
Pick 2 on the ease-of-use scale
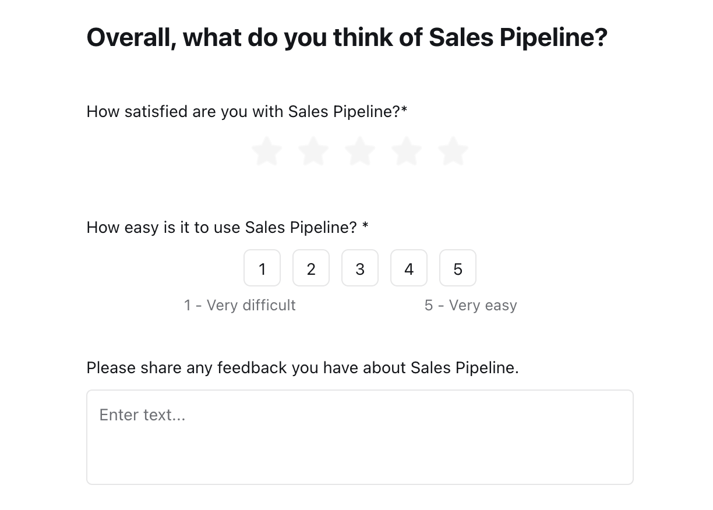[x=311, y=268]
